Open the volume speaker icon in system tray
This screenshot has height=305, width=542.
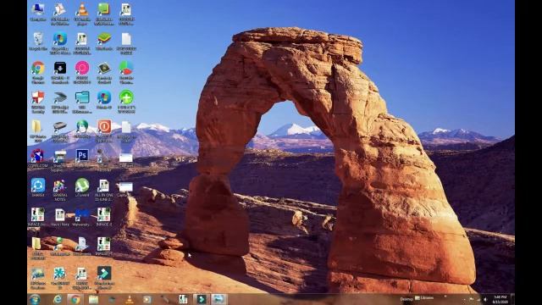485,299
